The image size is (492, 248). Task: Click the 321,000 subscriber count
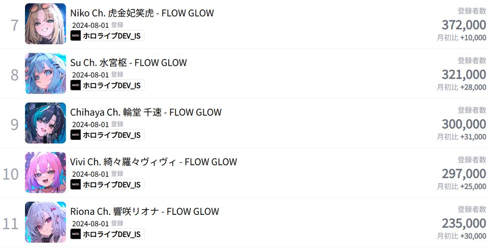[464, 74]
